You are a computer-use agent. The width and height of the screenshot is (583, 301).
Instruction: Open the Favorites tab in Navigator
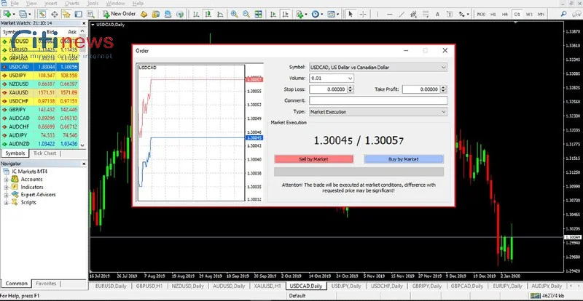46,284
